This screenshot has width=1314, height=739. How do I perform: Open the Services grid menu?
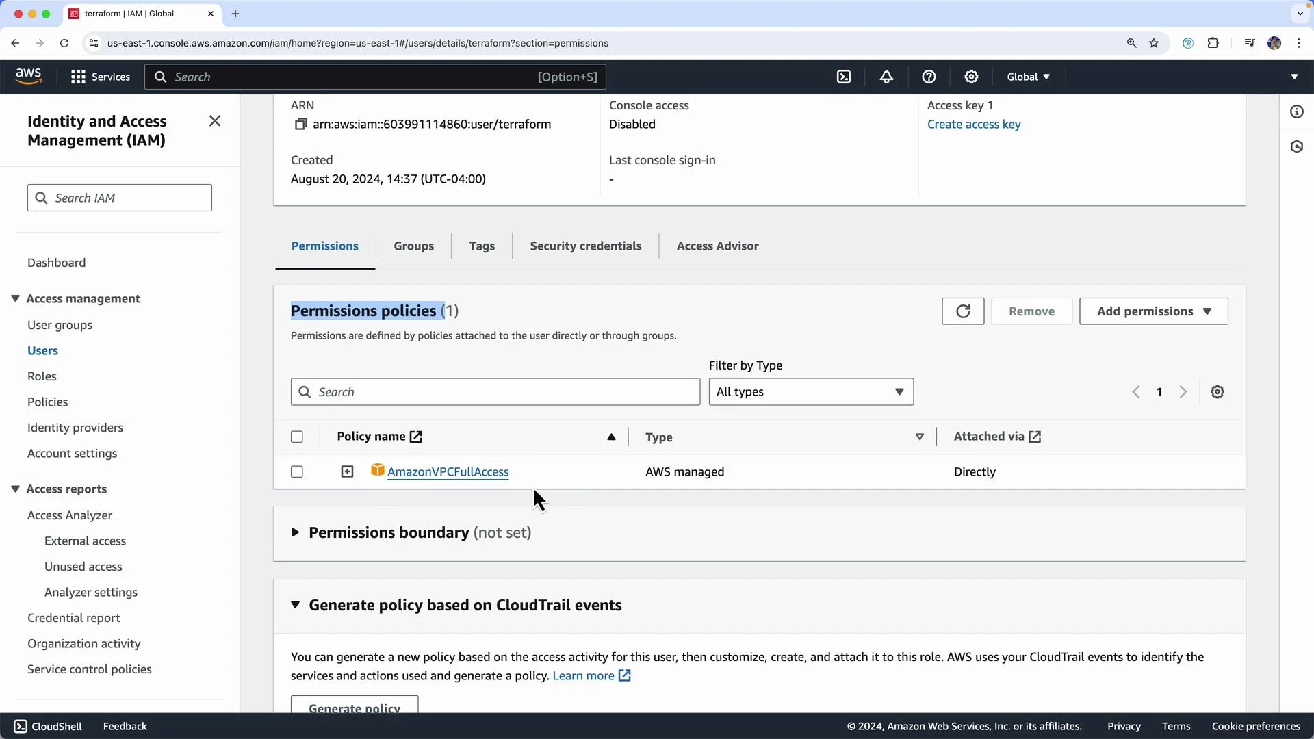[x=101, y=77]
